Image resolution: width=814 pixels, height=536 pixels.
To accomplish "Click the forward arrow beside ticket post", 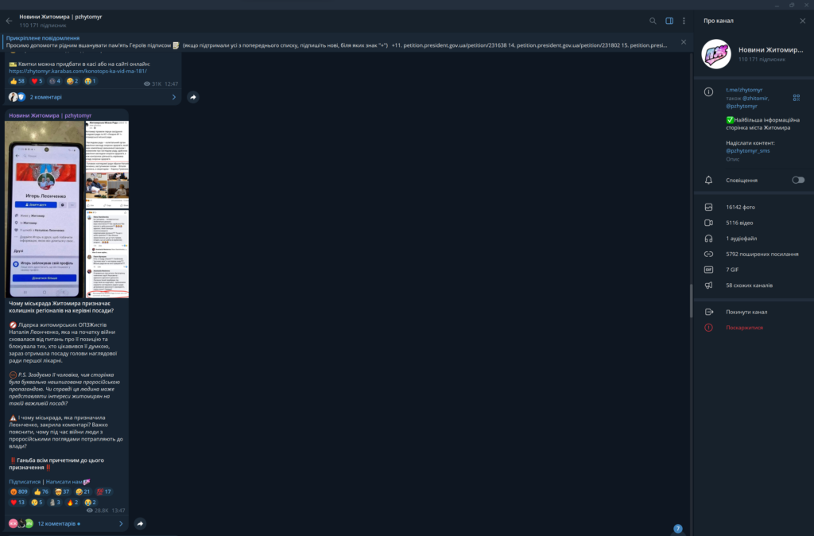I will click(193, 97).
